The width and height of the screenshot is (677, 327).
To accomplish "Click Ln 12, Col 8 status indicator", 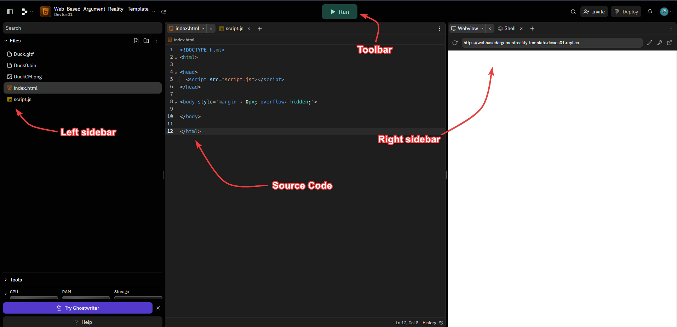I will click(407, 323).
